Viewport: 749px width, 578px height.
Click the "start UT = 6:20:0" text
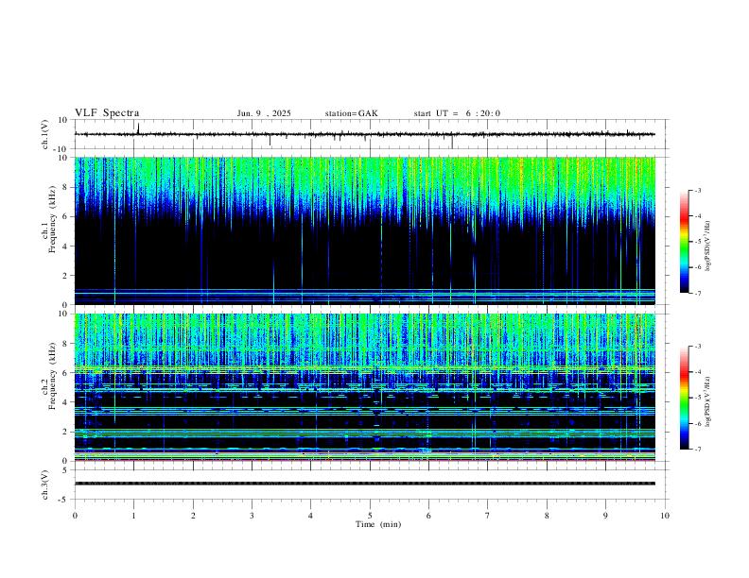[x=457, y=113]
